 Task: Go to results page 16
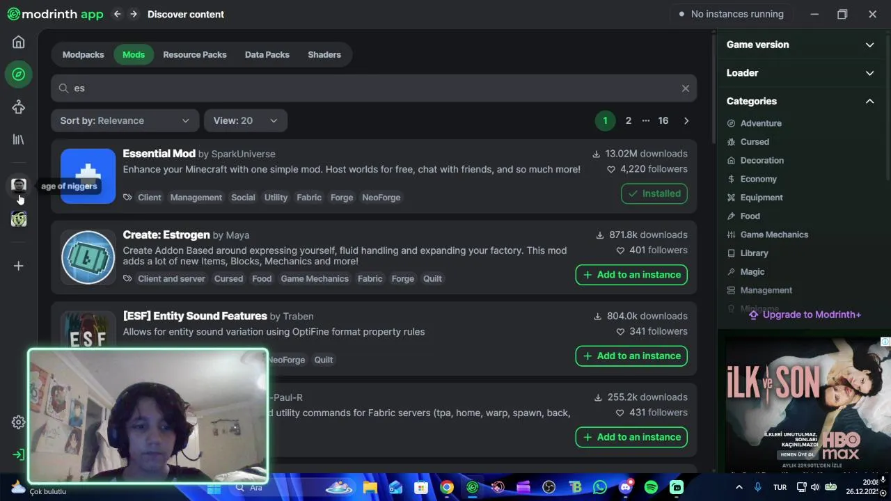coord(663,120)
